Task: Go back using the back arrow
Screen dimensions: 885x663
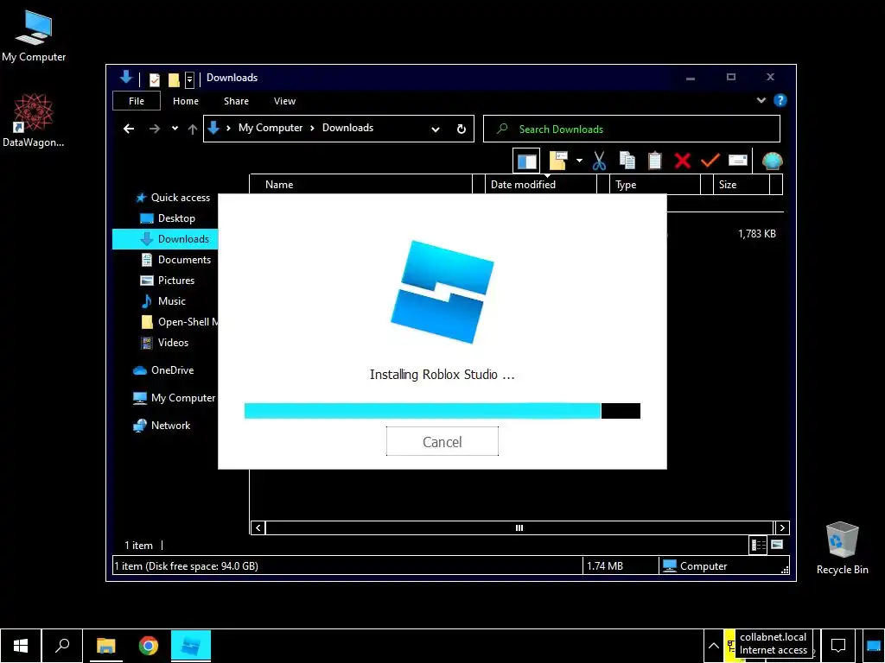Action: tap(129, 129)
